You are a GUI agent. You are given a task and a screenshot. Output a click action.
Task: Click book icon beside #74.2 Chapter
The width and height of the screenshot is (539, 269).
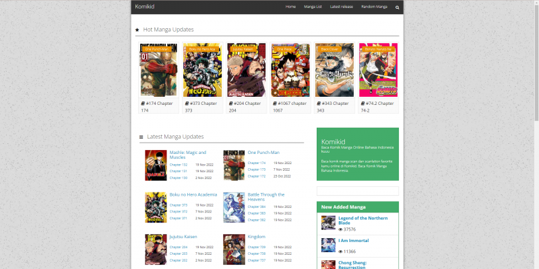click(x=363, y=104)
